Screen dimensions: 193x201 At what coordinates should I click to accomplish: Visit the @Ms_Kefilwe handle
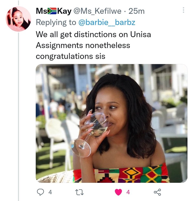click(x=97, y=11)
